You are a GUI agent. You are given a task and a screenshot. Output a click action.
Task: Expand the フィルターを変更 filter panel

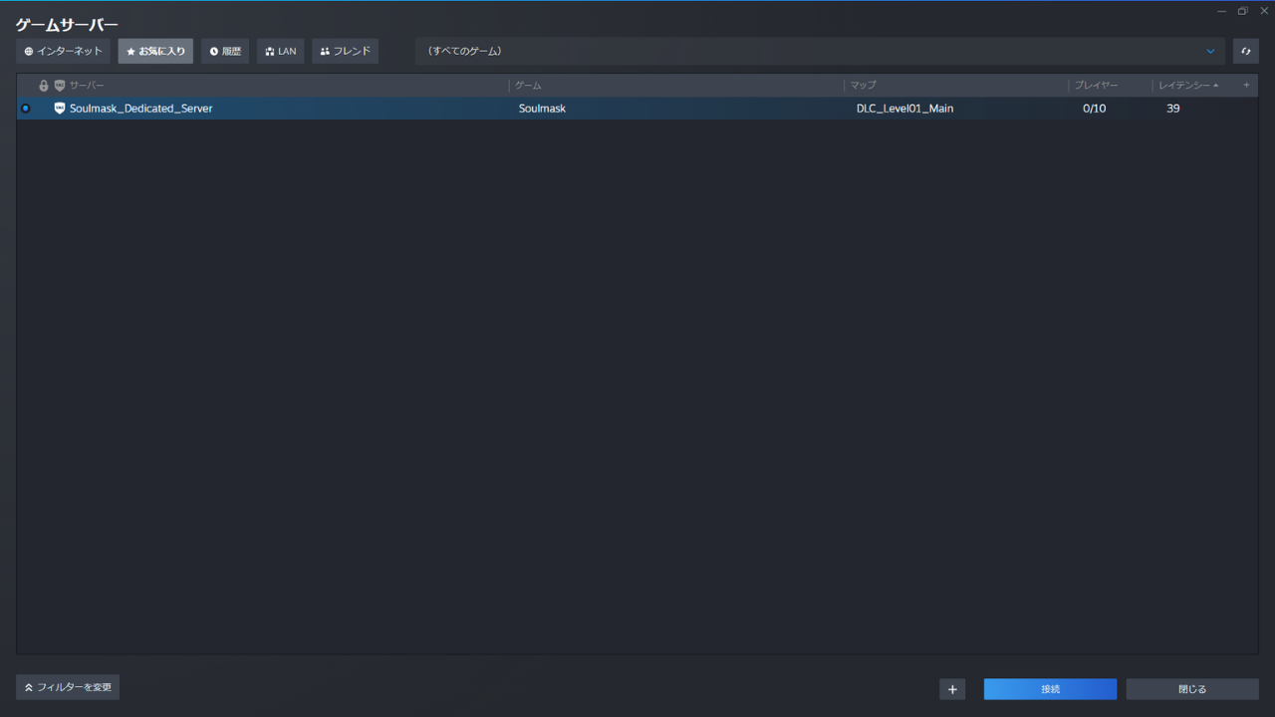(68, 687)
